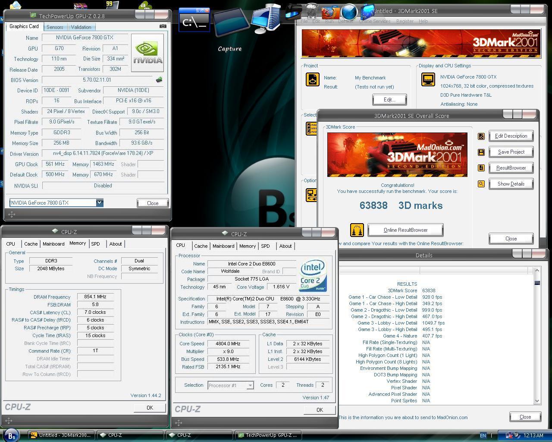
Task: Click Close in the Details window
Action: click(x=525, y=417)
